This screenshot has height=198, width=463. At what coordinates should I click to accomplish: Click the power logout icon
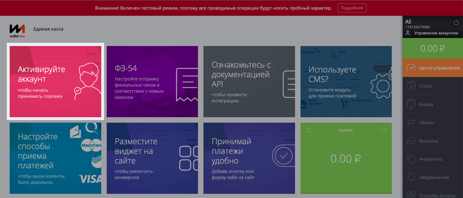[456, 23]
